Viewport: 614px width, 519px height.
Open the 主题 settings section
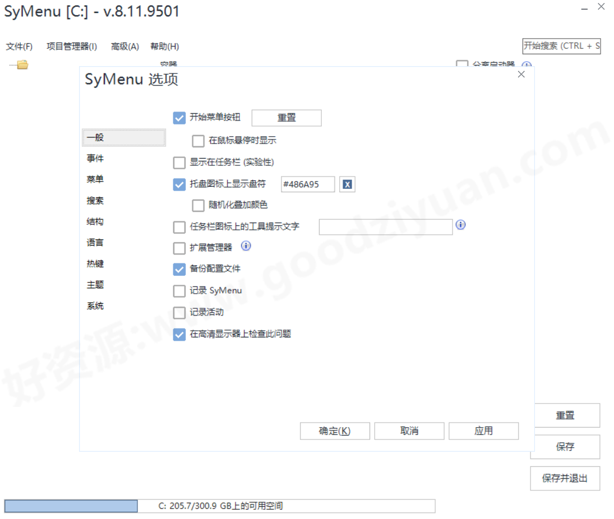[x=95, y=285]
